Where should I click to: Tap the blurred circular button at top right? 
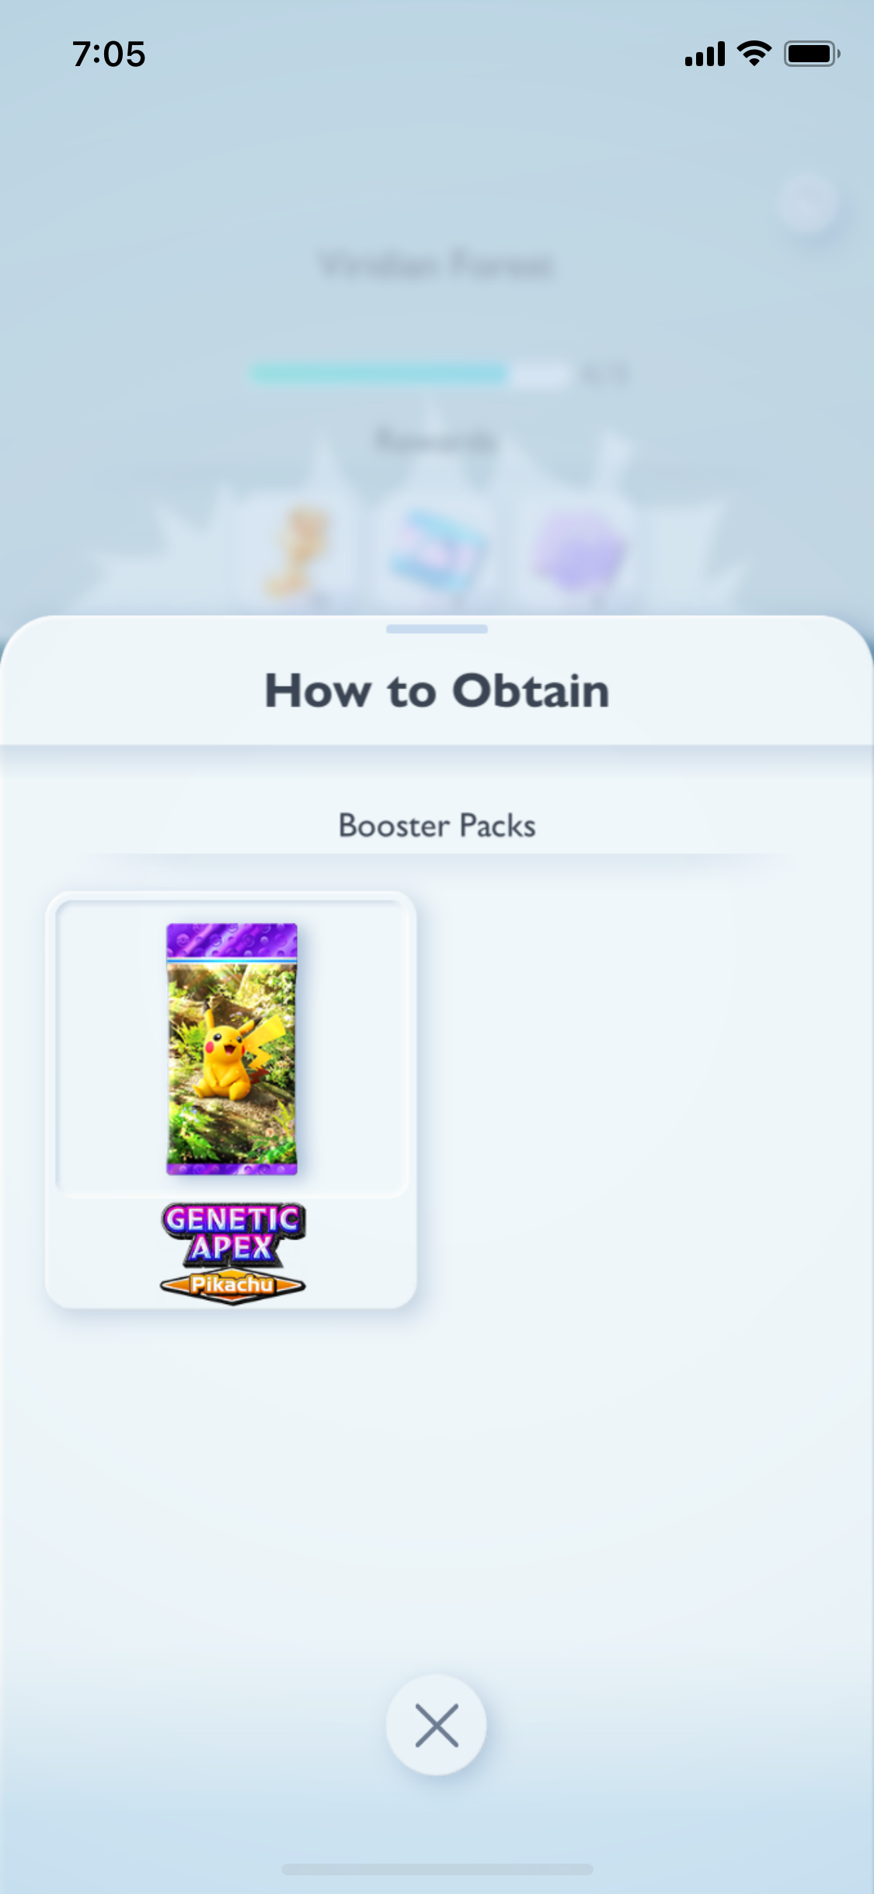click(x=808, y=205)
